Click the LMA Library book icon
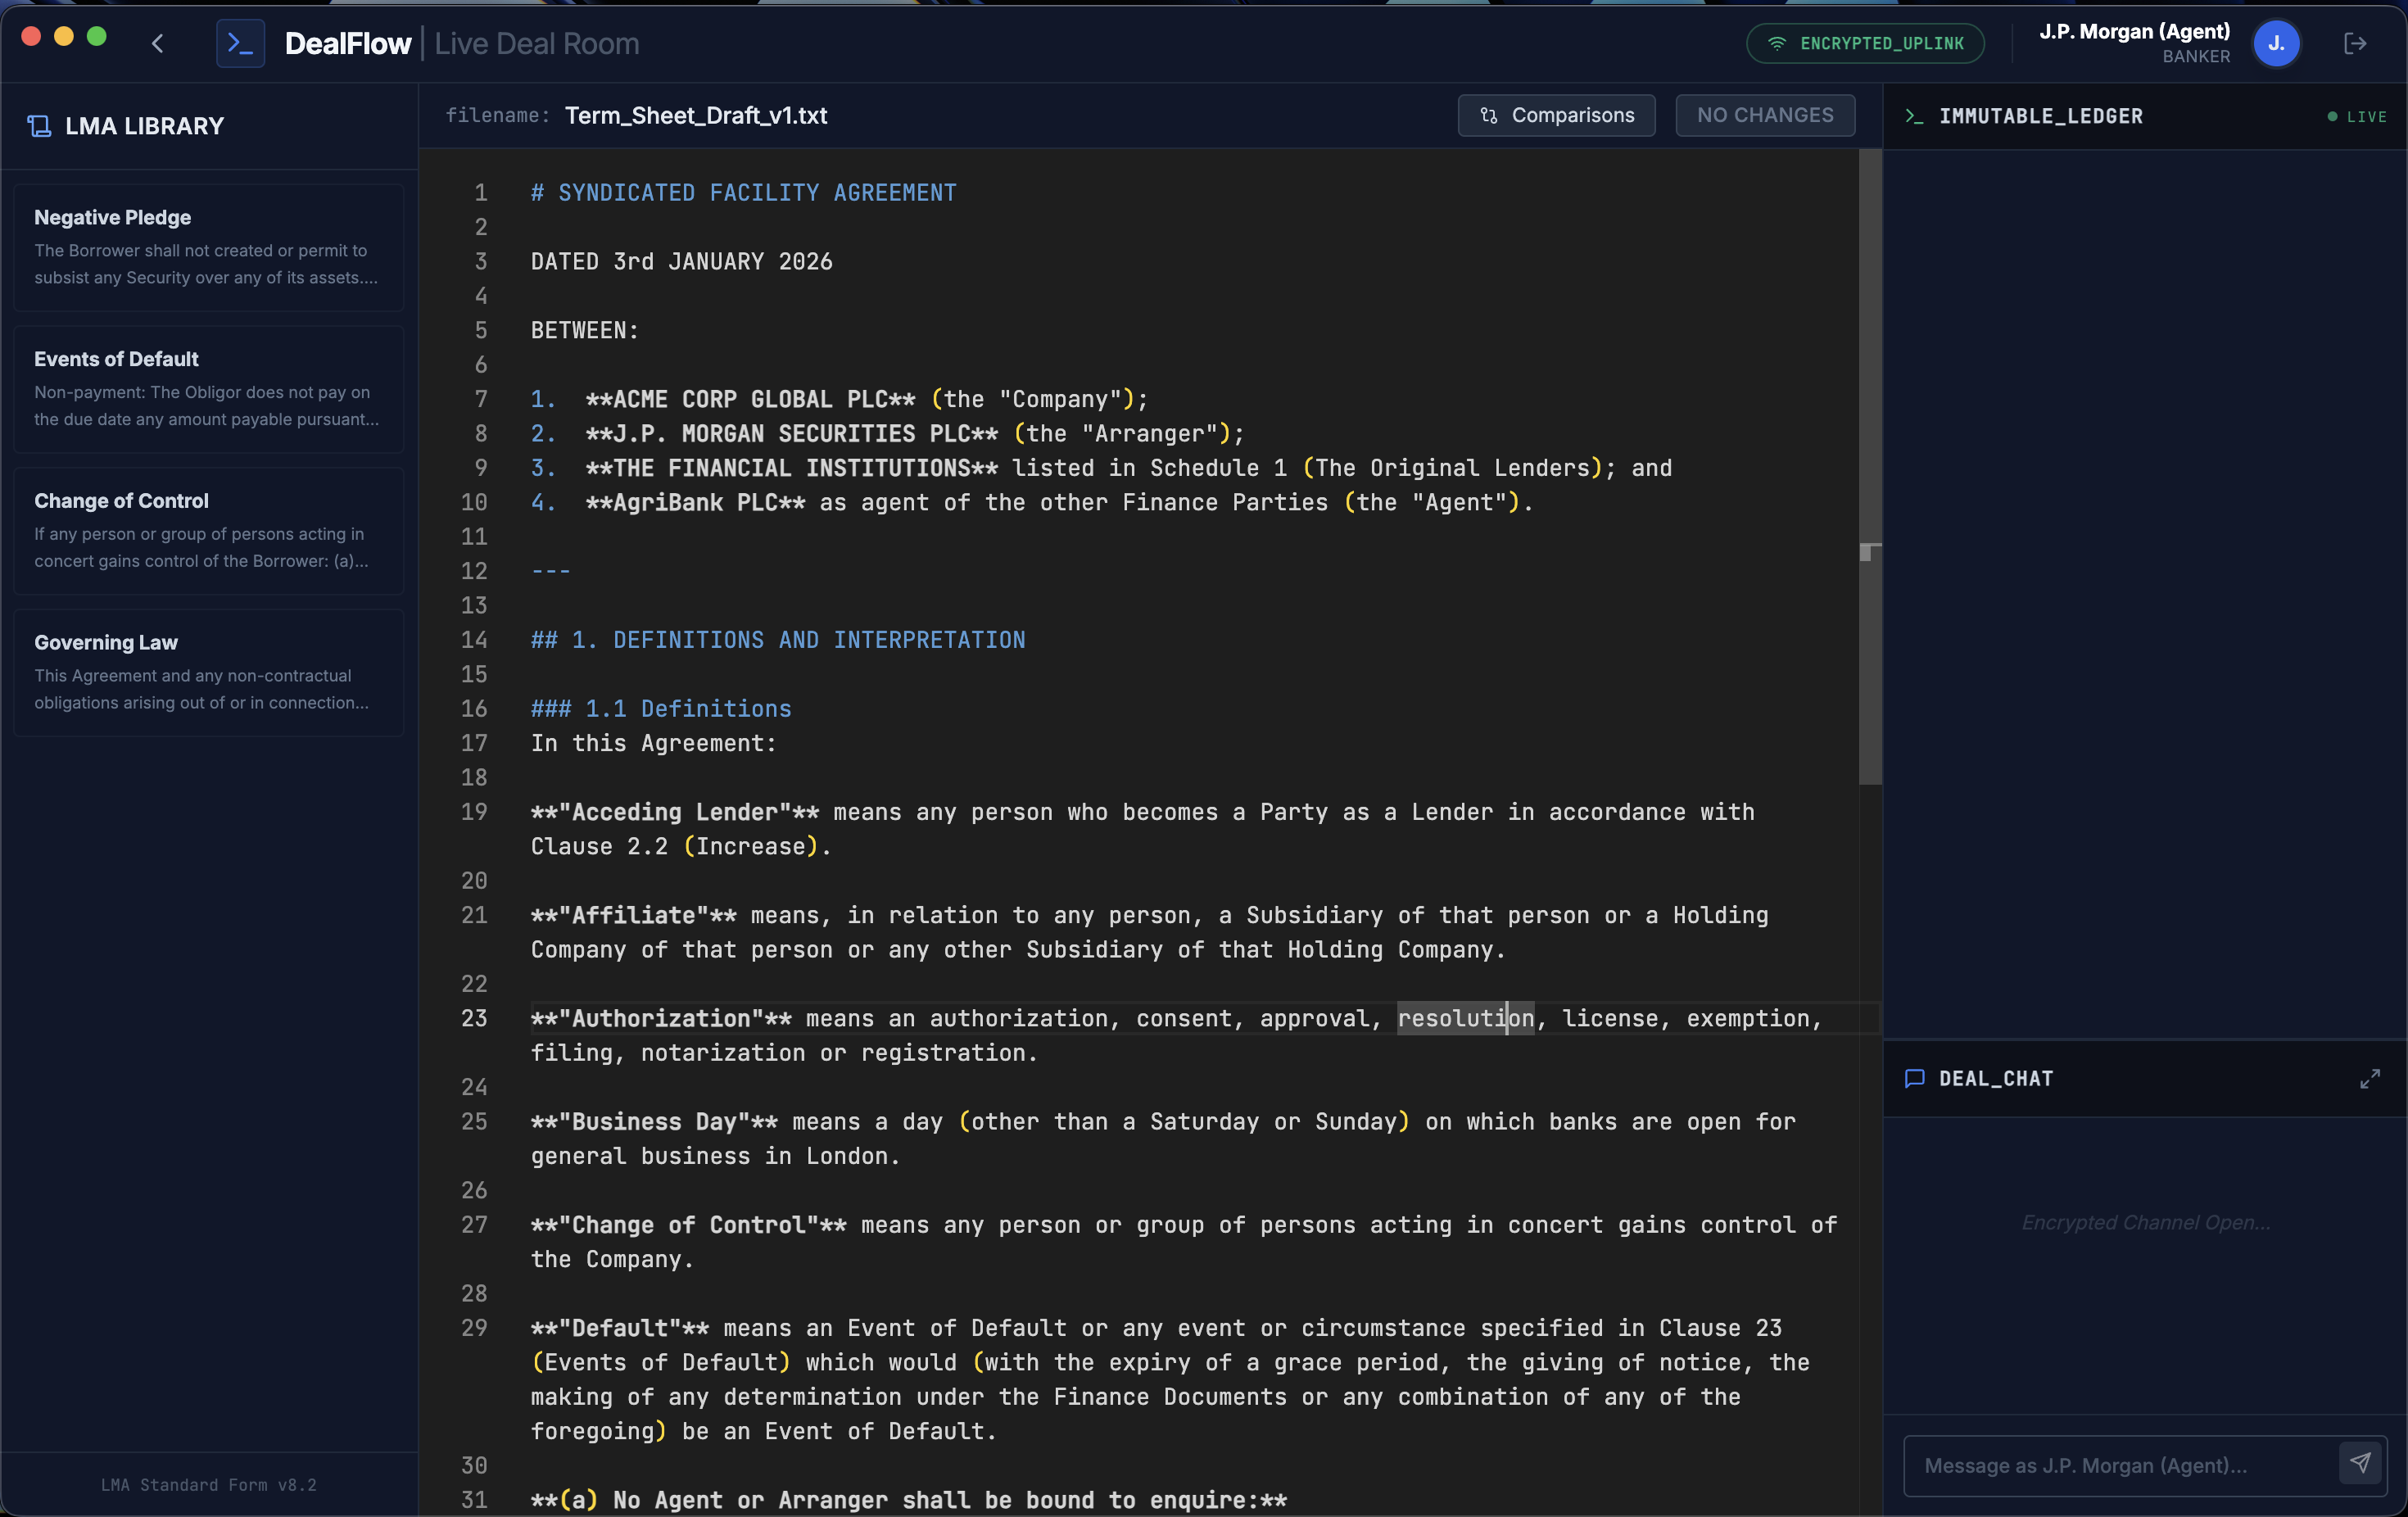2408x1517 pixels. click(39, 126)
